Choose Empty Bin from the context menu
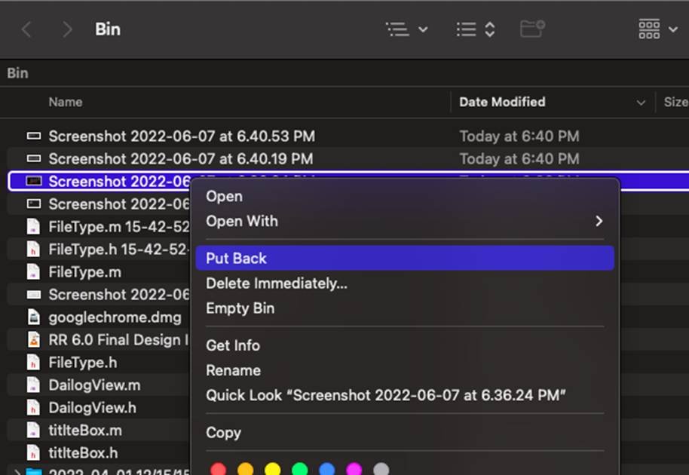The image size is (689, 475). click(240, 308)
